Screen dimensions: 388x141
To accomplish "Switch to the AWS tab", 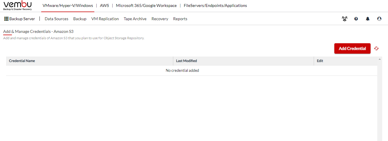I will click(x=104, y=5).
